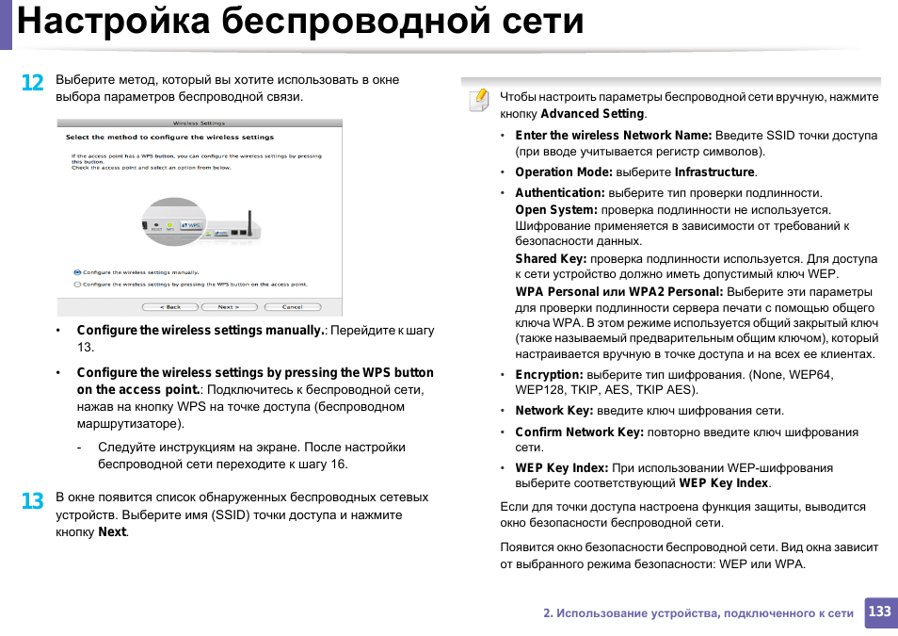
Task: Click the RESET button on the access point image
Action: 156,224
